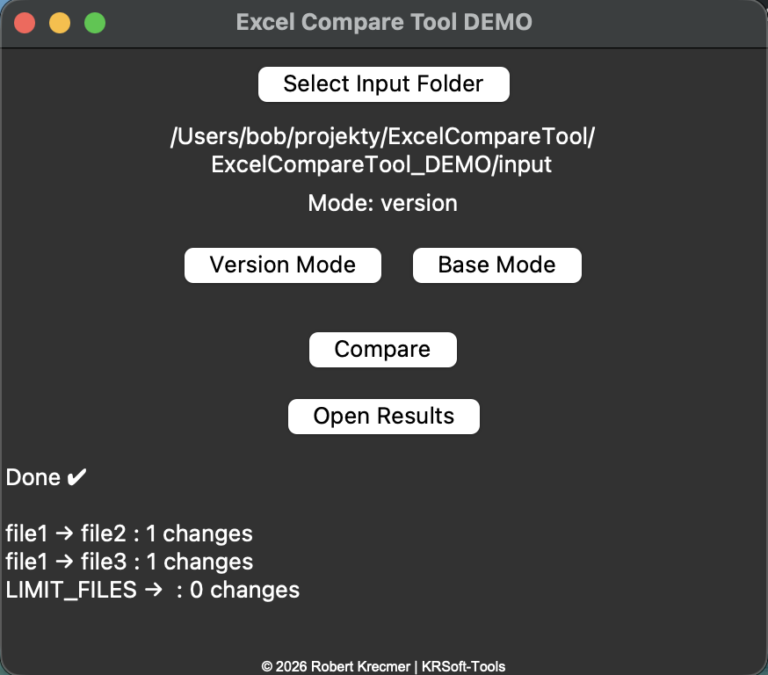Open Results of the comparison
This screenshot has height=675, width=768.
383,416
